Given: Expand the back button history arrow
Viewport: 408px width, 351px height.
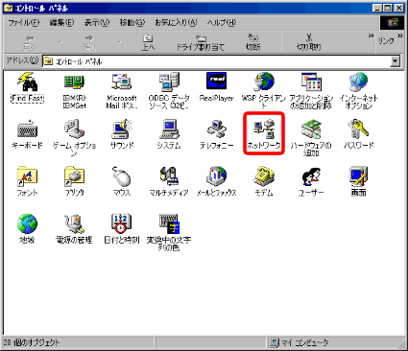Looking at the screenshot, I should [60, 42].
